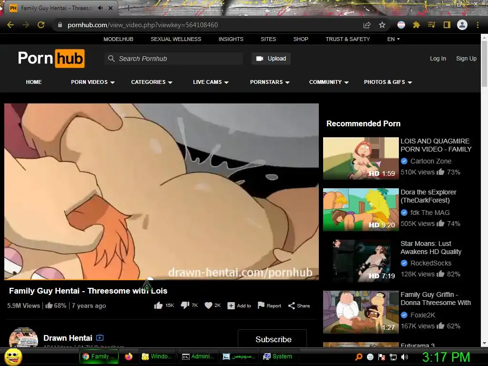Image resolution: width=488 pixels, height=366 pixels.
Task: Open the SHOP top menu link
Action: pyautogui.click(x=301, y=39)
